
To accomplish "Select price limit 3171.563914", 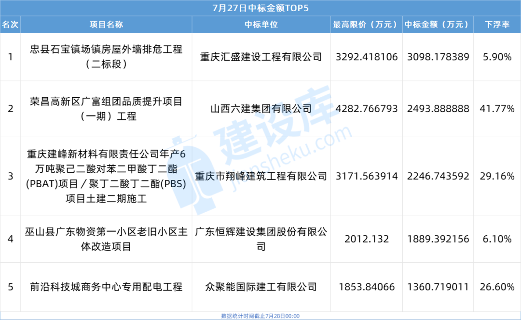I will click(x=367, y=176).
